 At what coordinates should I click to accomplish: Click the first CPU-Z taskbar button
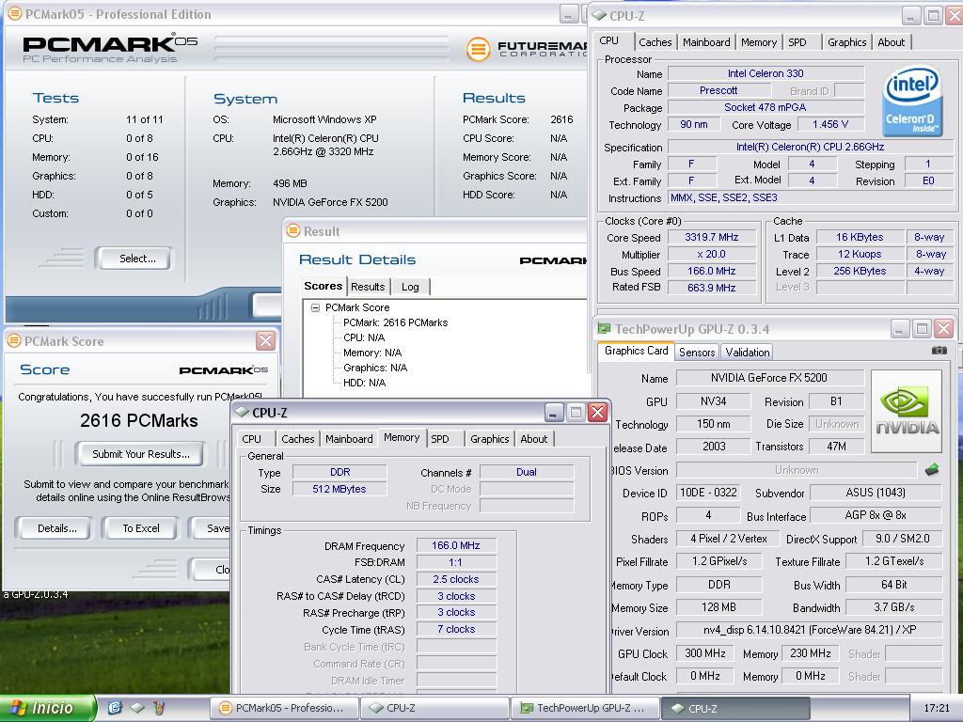click(435, 708)
